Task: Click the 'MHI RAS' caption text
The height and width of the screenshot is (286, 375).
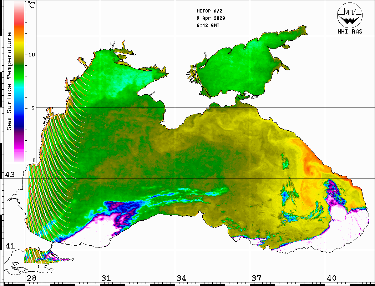Action: click(350, 31)
